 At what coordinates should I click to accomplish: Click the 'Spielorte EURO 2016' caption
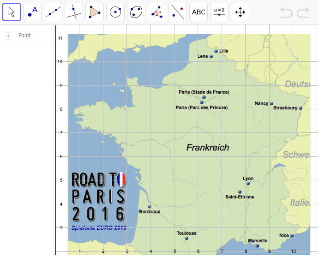point(99,228)
